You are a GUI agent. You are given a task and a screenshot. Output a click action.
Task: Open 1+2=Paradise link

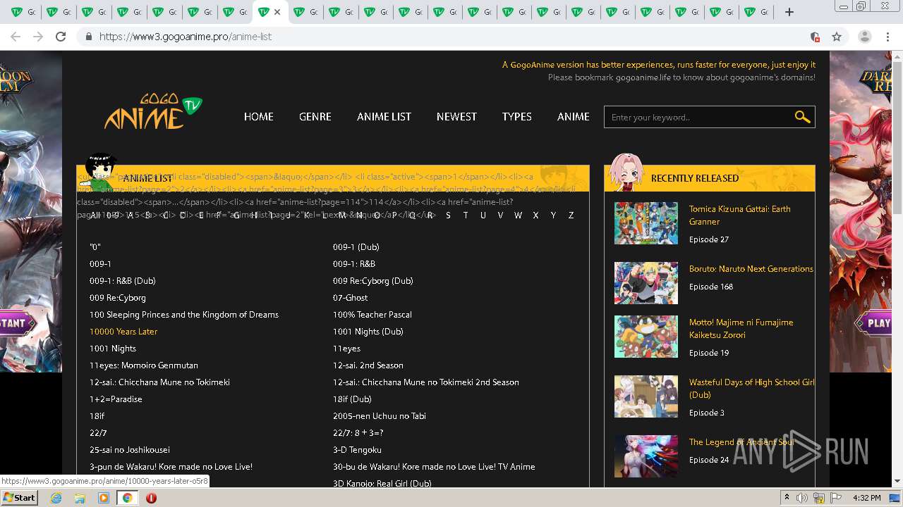pos(116,399)
